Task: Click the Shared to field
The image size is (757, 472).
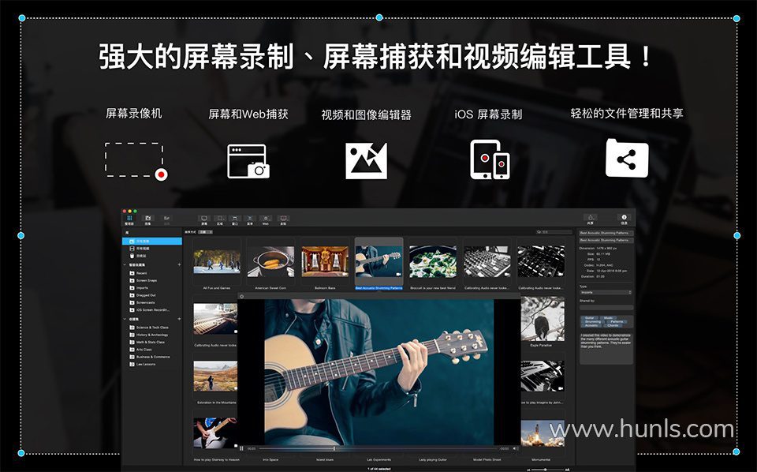Action: tap(606, 307)
